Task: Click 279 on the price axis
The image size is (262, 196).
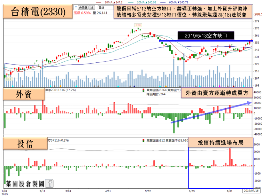Action: click(x=257, y=21)
